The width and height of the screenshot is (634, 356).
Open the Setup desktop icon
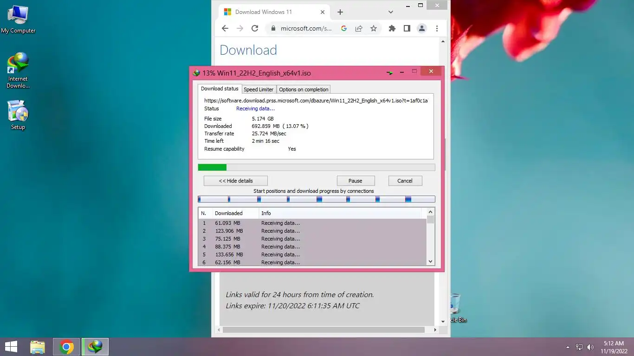18,115
